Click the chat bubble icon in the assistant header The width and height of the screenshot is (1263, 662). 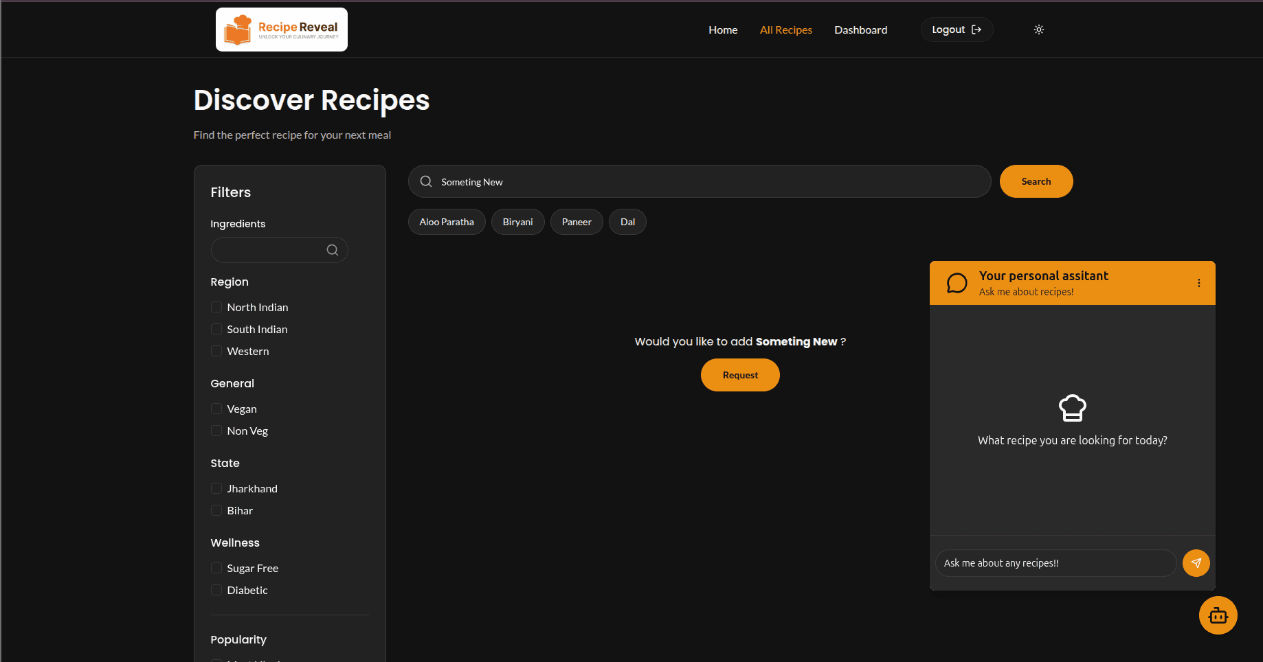tap(957, 282)
